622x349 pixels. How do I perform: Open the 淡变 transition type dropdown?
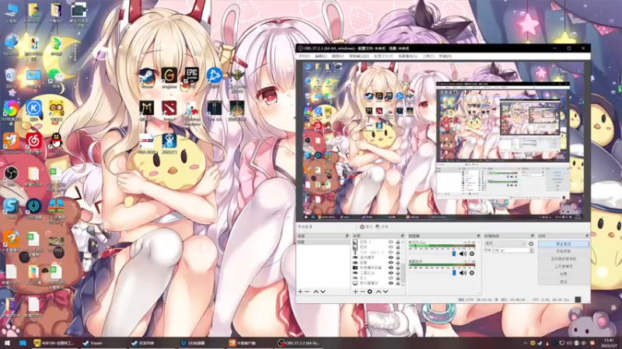(505, 244)
